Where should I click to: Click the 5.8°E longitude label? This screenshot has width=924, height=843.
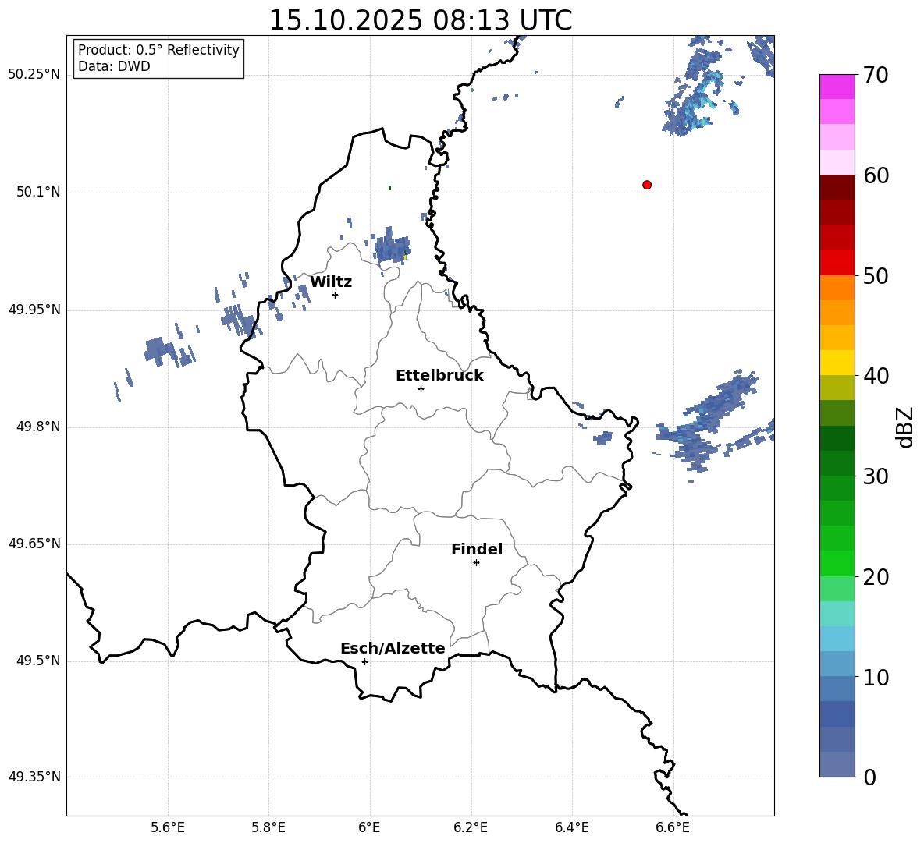268,827
